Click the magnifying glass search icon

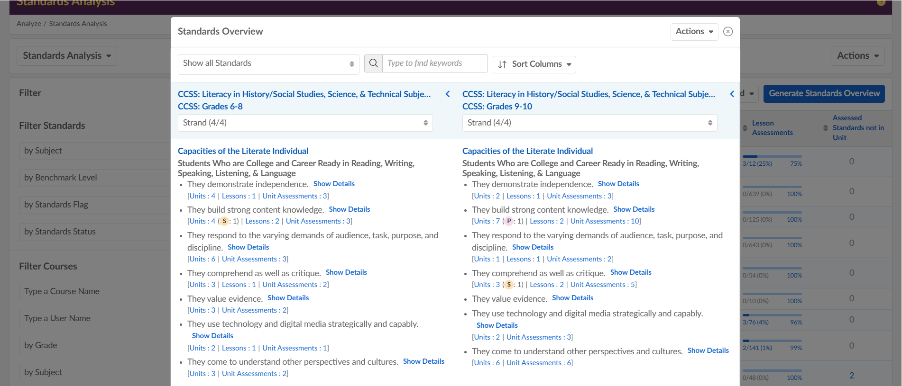pyautogui.click(x=373, y=63)
